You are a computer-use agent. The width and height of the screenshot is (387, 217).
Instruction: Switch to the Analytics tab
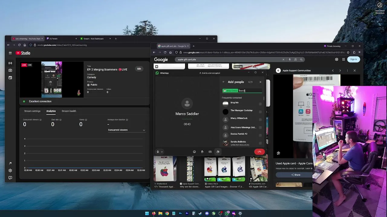[x=51, y=111]
